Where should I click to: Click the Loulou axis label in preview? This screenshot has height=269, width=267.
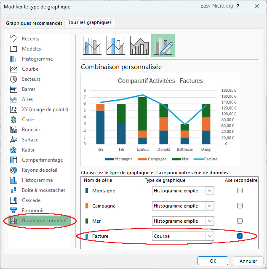[143, 149]
